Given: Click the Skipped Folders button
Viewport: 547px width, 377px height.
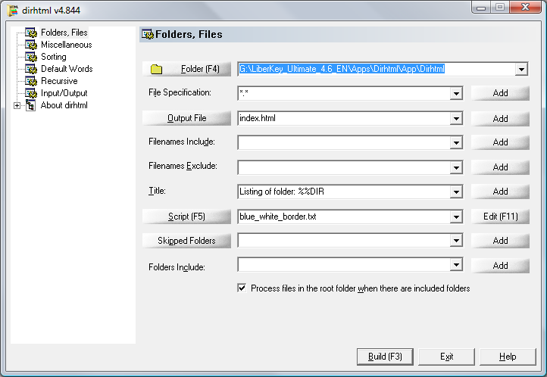Looking at the screenshot, I should point(186,241).
